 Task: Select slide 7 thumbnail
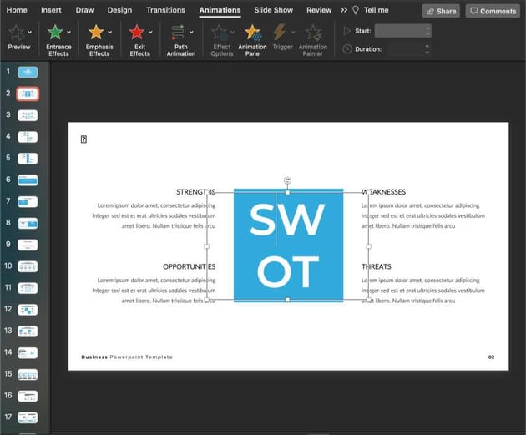[28, 201]
